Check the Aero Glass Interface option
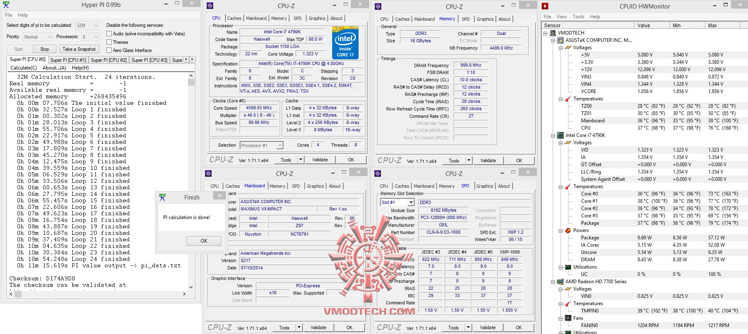 (109, 50)
